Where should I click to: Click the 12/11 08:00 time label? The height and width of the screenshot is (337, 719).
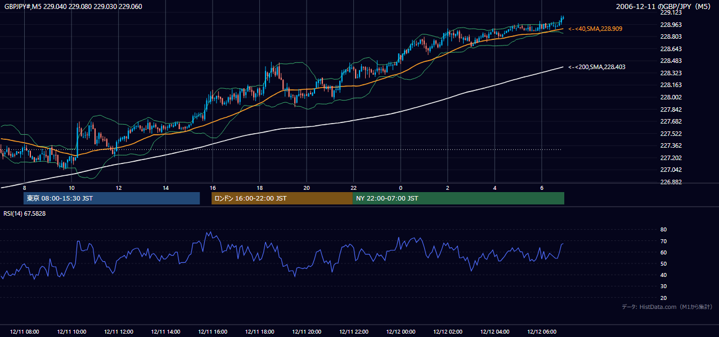[x=24, y=332]
